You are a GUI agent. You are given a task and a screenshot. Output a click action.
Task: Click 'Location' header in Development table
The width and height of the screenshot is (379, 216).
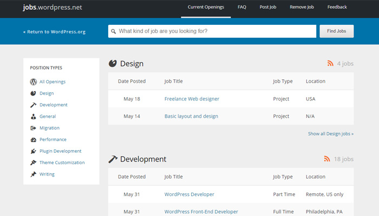[x=316, y=177]
